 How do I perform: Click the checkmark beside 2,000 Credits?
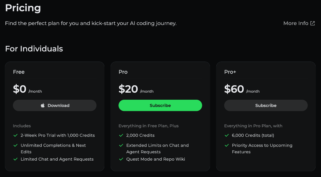click(x=121, y=135)
